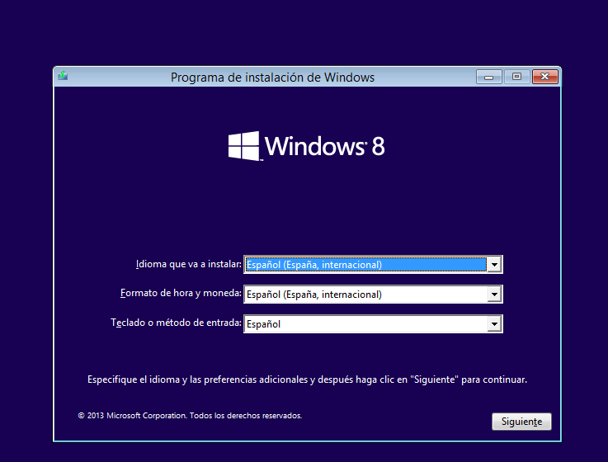Image resolution: width=608 pixels, height=462 pixels.
Task: Expand the 'Formato de hora y moneda' dropdown arrow
Action: 494,295
